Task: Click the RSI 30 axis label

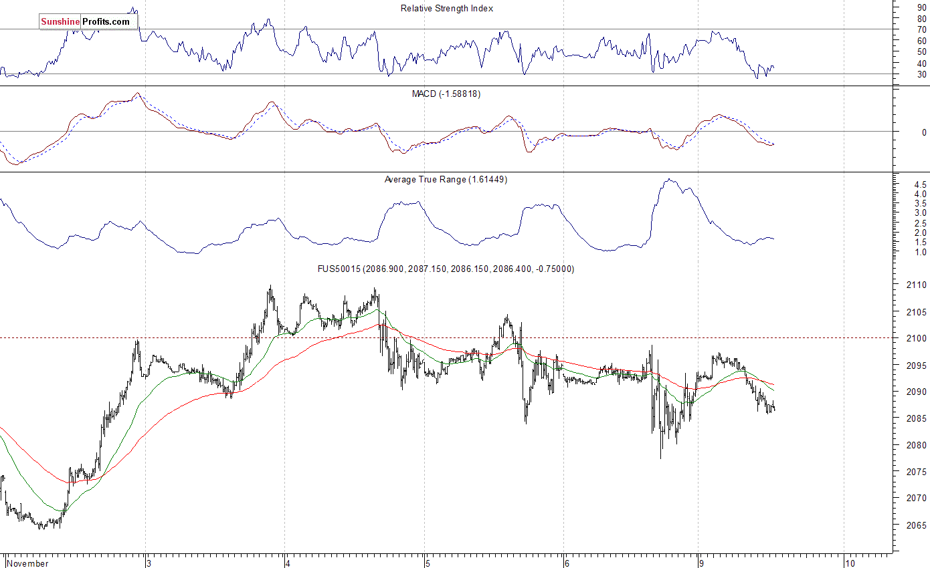Action: click(x=921, y=75)
